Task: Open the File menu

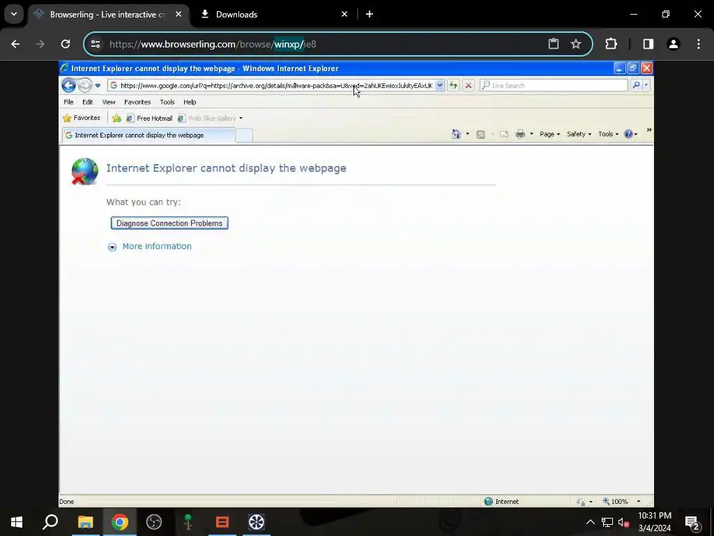Action: pyautogui.click(x=68, y=102)
